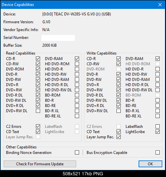
Task: Toggle the Read CD-R checkbox
Action: point(38,59)
